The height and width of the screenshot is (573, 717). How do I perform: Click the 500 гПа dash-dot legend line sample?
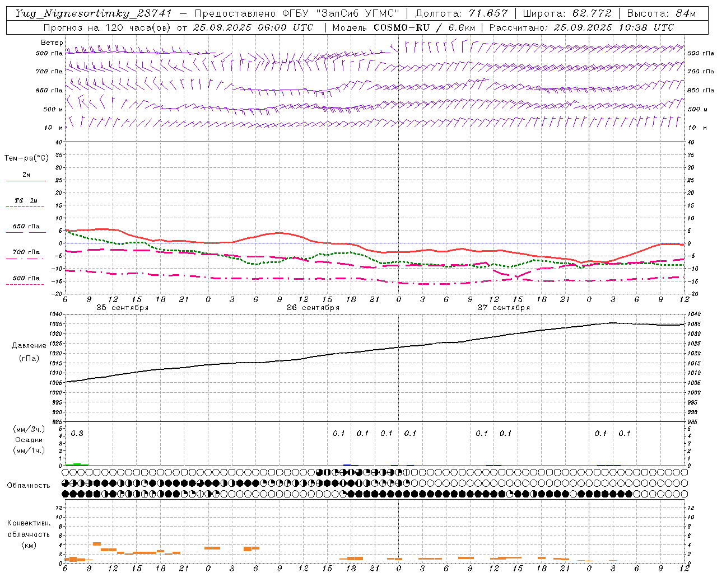(x=25, y=284)
